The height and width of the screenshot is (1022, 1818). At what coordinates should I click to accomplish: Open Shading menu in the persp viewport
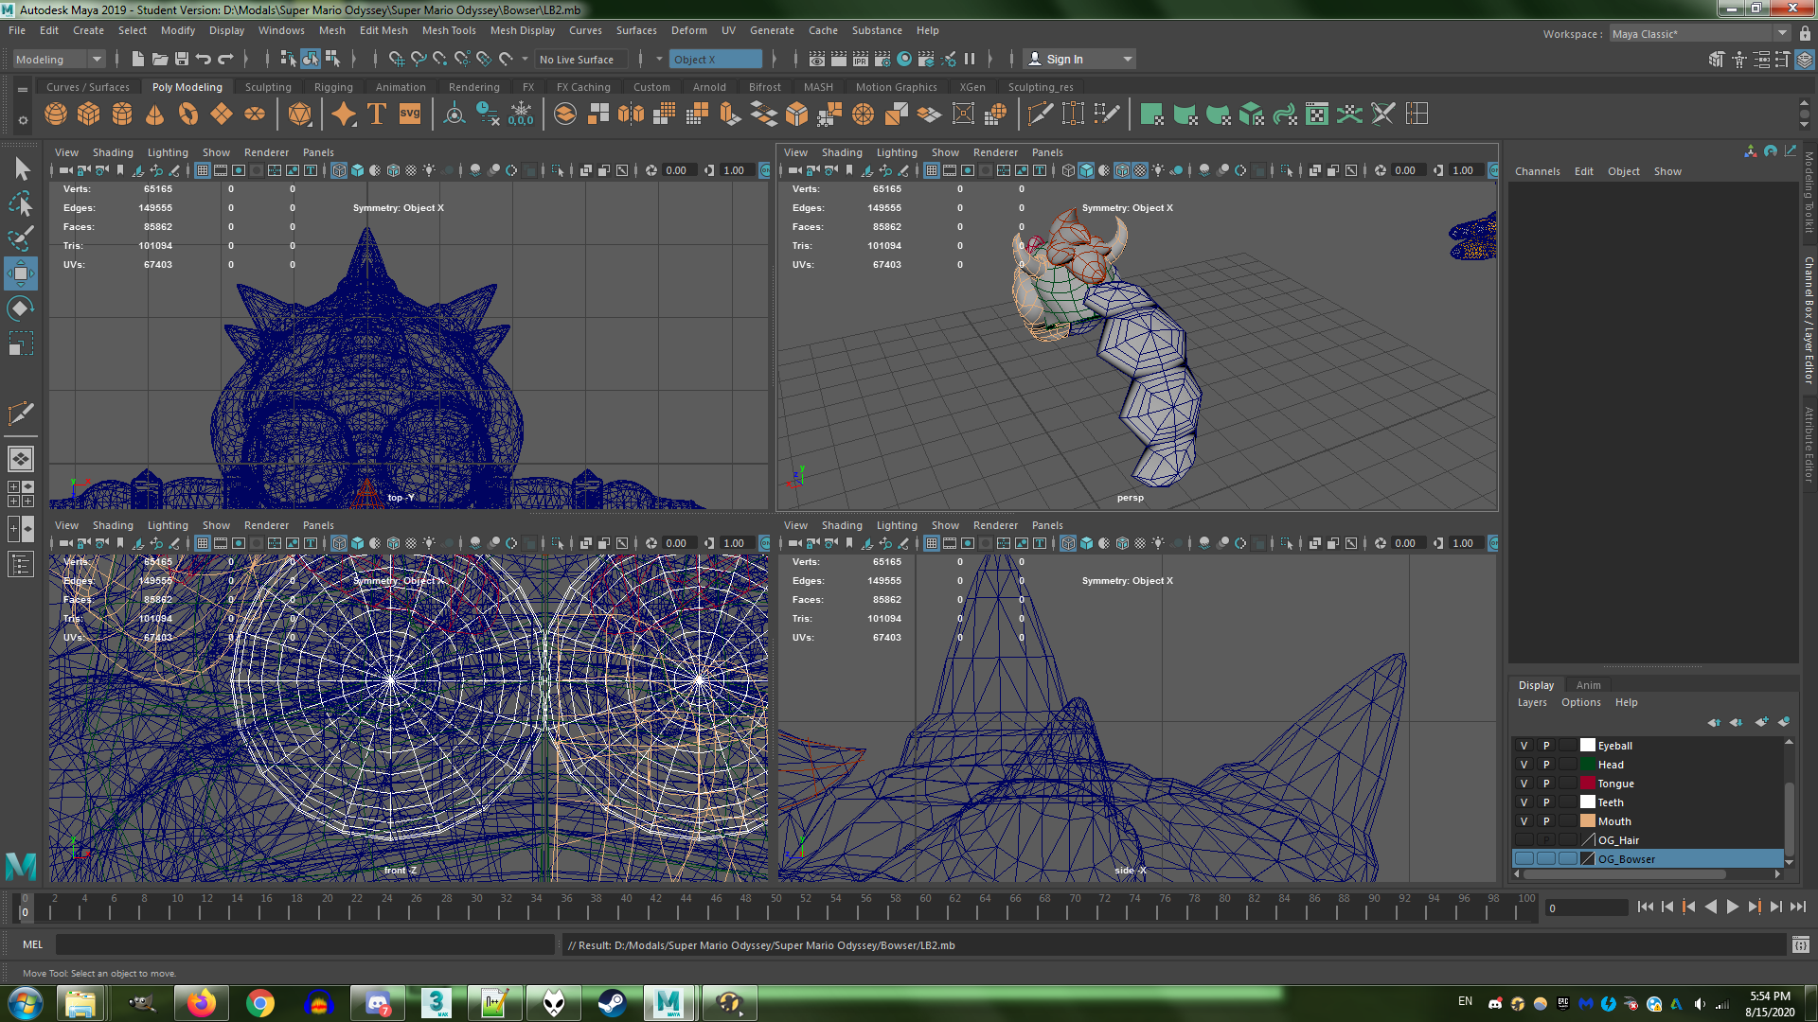tap(842, 152)
